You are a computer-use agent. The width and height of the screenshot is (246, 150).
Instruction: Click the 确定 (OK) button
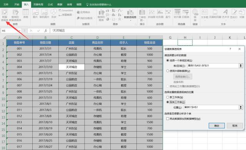pos(217,125)
